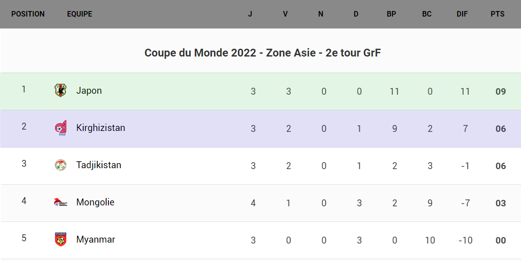Screen dimensions: 521x261
Task: Select the Mongolie team name
Action: 95,202
